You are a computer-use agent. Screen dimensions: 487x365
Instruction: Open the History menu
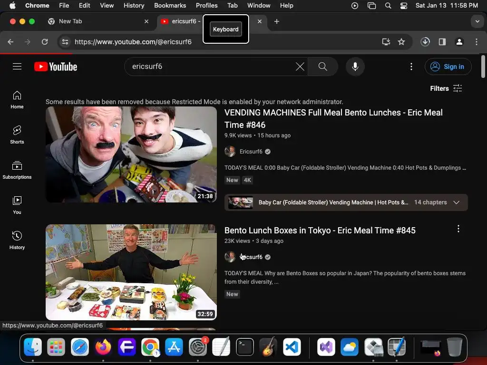134,5
